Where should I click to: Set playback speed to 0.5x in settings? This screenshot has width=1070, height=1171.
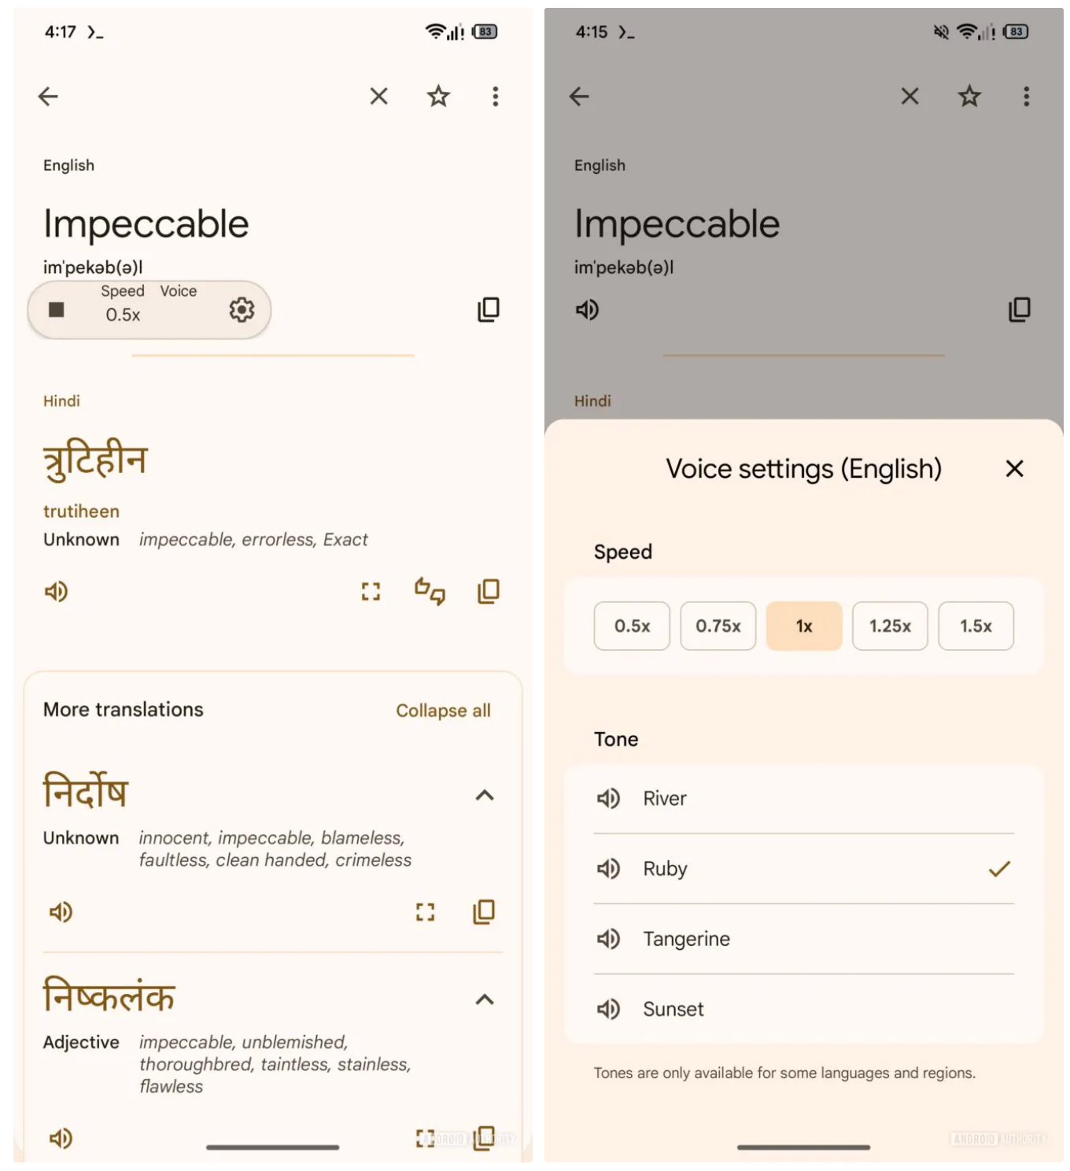click(x=632, y=626)
